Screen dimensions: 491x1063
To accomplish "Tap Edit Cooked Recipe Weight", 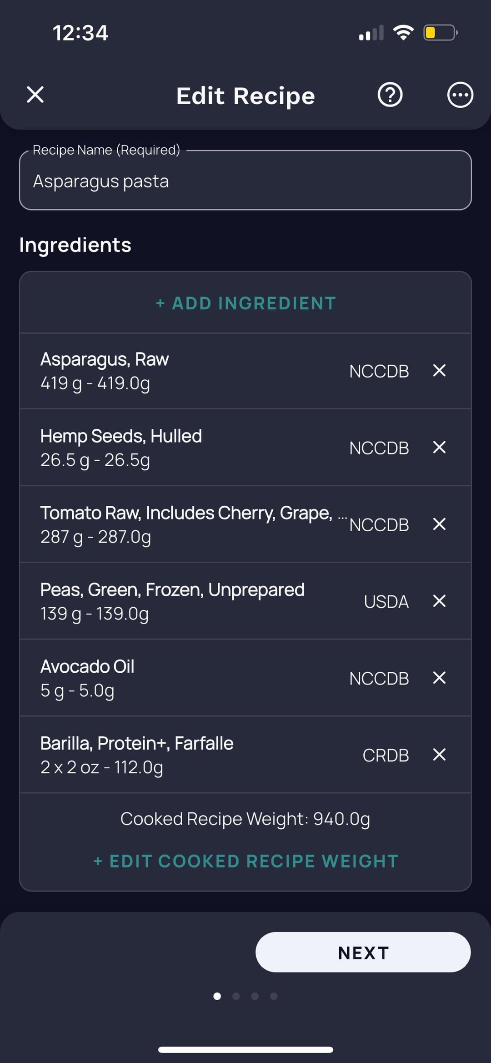I will (x=245, y=861).
